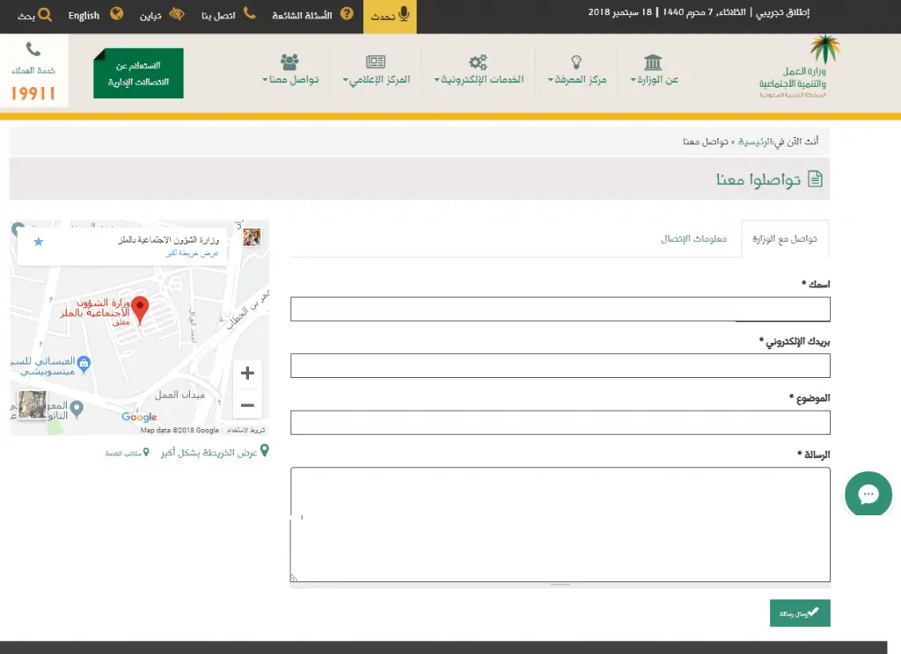Click the pin icon next to عرض الخريطة بشكل أكبر
901x654 pixels.
[x=264, y=451]
